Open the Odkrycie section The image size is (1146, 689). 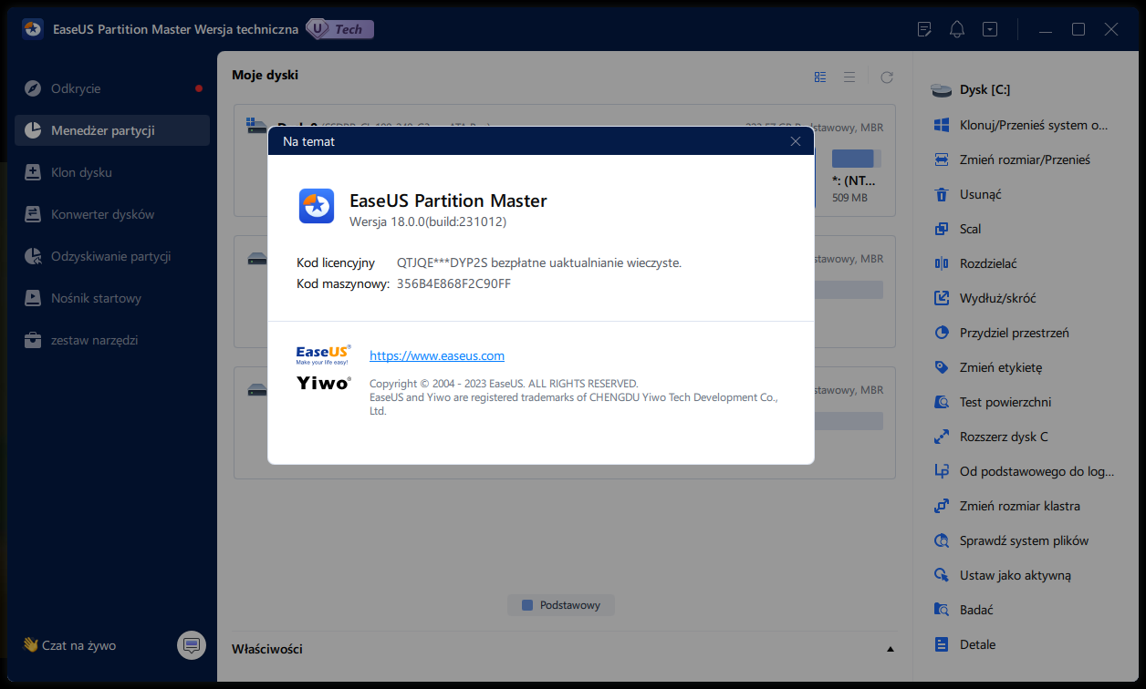tap(112, 88)
